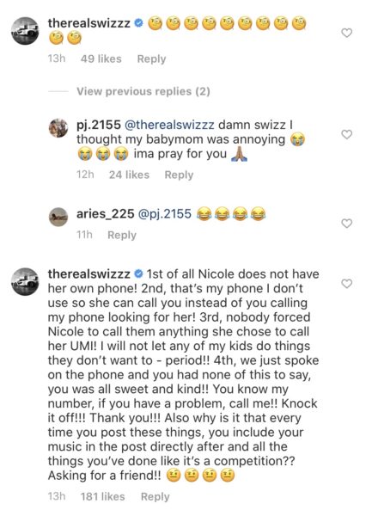View the 181 likes list
Image resolution: width=372 pixels, height=516 pixels.
(102, 496)
